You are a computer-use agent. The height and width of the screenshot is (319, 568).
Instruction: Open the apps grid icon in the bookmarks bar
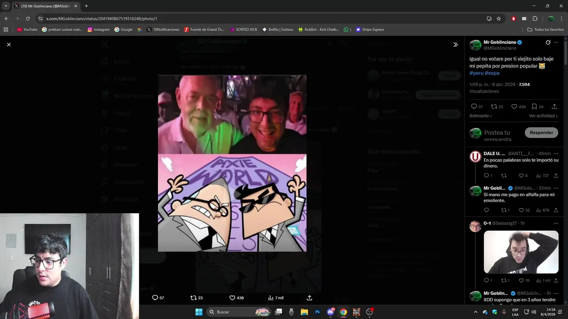[x=6, y=30]
